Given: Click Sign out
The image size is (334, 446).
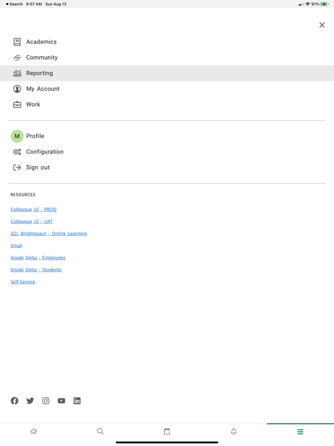Looking at the screenshot, I should point(167,167).
